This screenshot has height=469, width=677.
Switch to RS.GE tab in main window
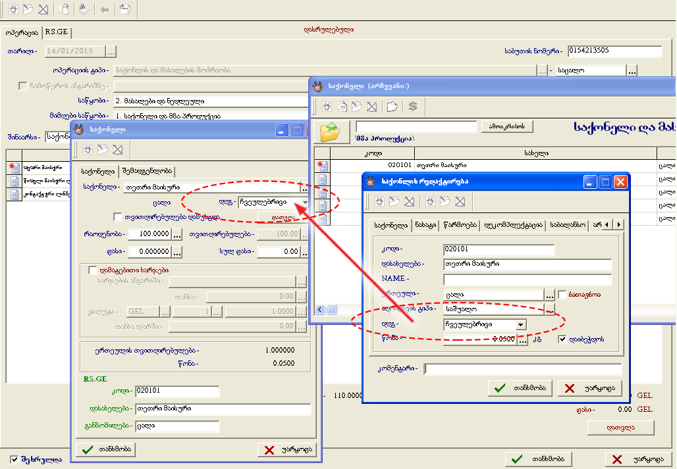point(57,32)
